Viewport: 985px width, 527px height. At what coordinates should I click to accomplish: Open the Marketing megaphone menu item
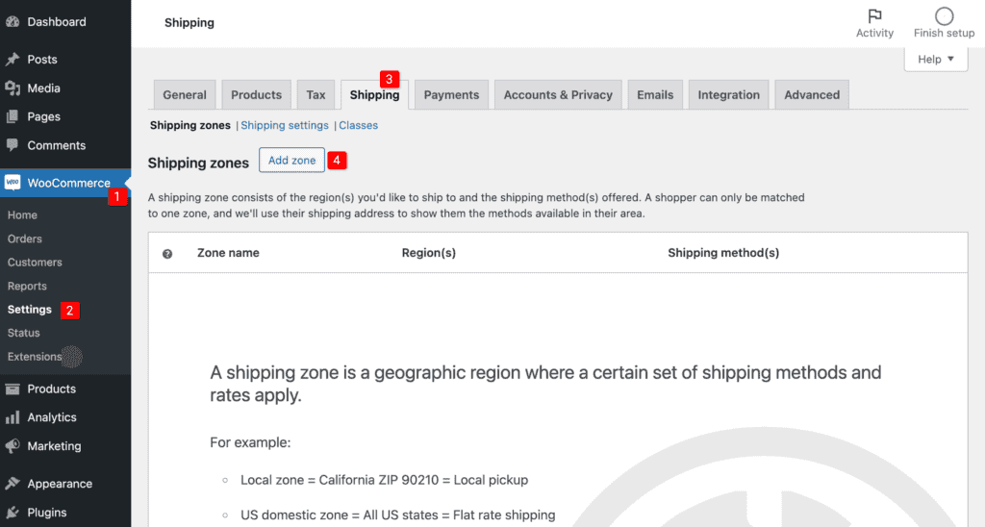[x=54, y=446]
